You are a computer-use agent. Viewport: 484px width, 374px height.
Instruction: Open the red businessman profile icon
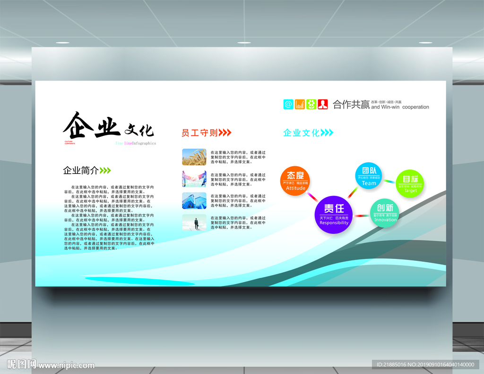tap(322, 104)
